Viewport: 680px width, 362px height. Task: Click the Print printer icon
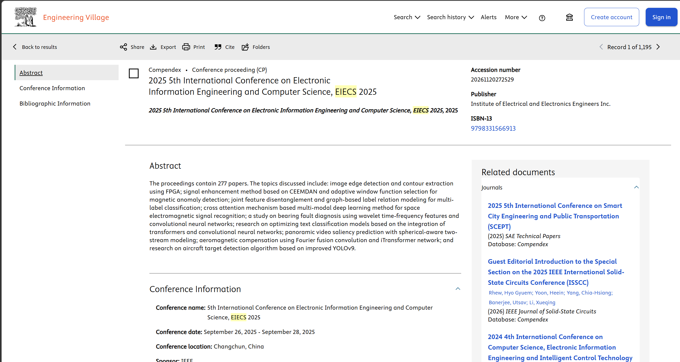point(186,47)
